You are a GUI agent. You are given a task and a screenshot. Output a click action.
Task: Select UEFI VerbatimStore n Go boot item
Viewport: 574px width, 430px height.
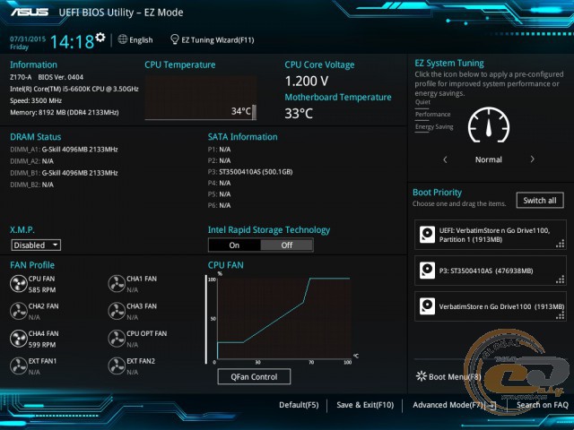pyautogui.click(x=491, y=235)
